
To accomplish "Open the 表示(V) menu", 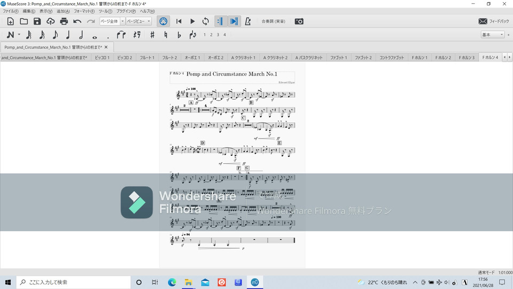I will pos(46,11).
